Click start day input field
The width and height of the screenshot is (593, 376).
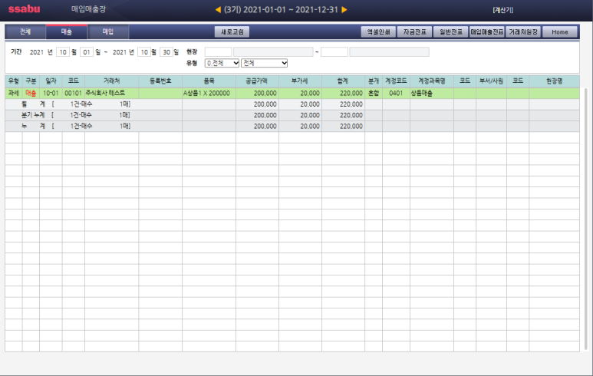[x=87, y=52]
